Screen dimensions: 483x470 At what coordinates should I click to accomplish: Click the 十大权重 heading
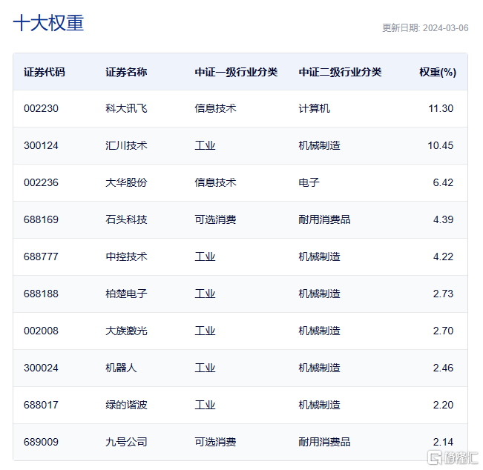coord(48,23)
